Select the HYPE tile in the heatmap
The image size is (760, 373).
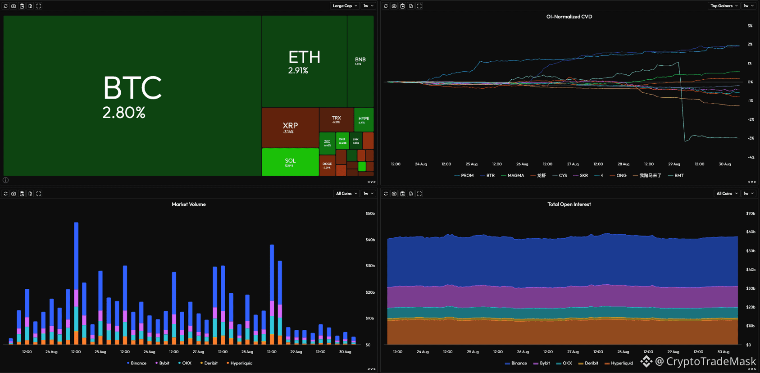pos(364,119)
